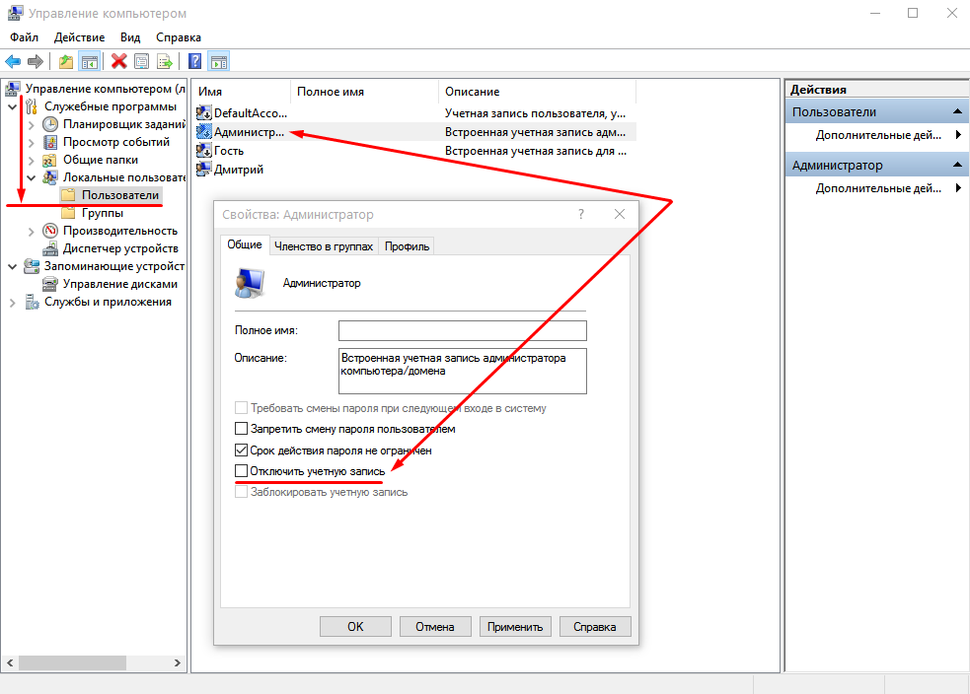Uncheck Срок действия пароля не ограничен
Image resolution: width=970 pixels, height=694 pixels.
241,451
